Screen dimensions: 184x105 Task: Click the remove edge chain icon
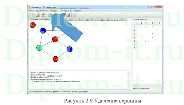coord(68,15)
